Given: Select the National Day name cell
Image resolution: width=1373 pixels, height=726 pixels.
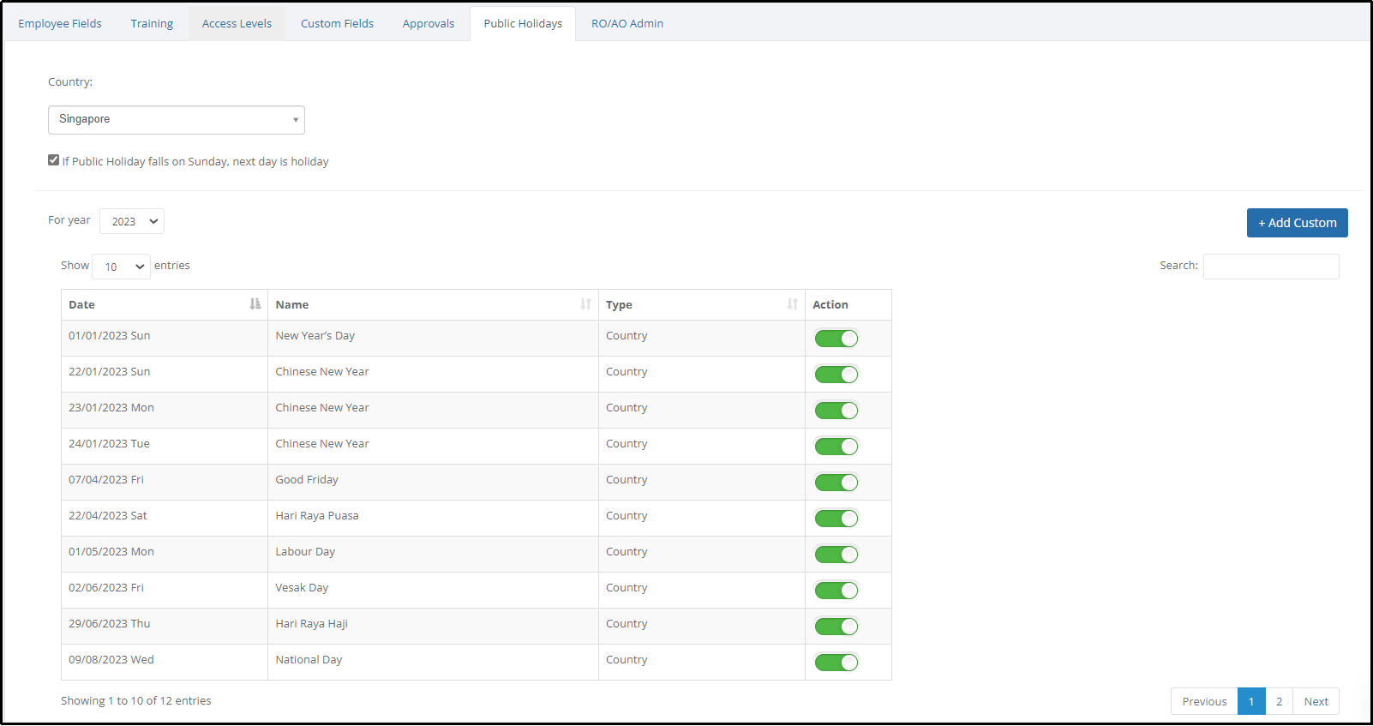Looking at the screenshot, I should point(433,663).
